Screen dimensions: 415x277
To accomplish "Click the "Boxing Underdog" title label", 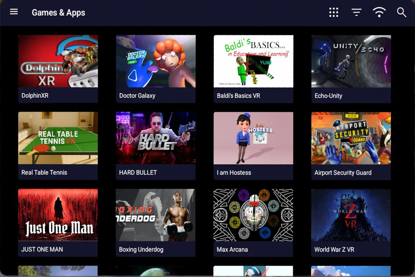I will (141, 250).
